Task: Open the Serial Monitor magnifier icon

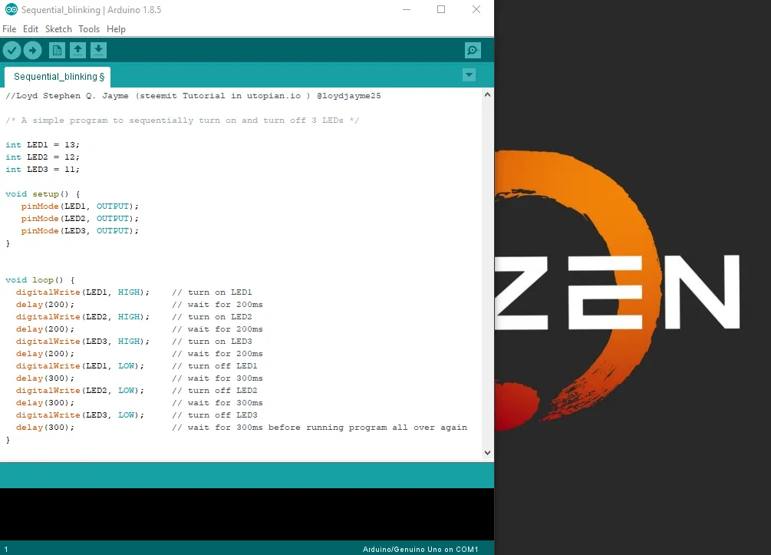Action: [x=473, y=50]
